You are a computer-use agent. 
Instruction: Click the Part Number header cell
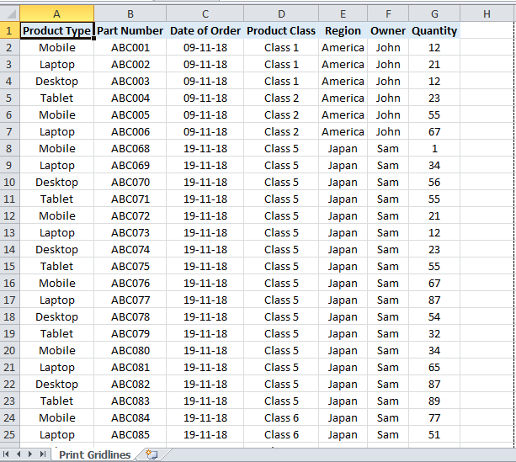[130, 30]
